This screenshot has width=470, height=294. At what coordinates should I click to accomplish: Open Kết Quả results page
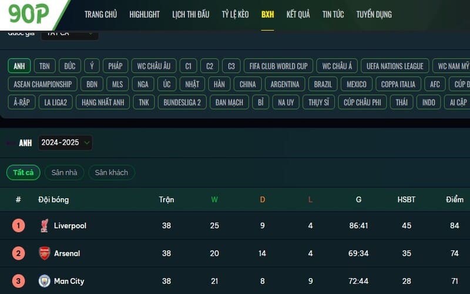(x=298, y=14)
